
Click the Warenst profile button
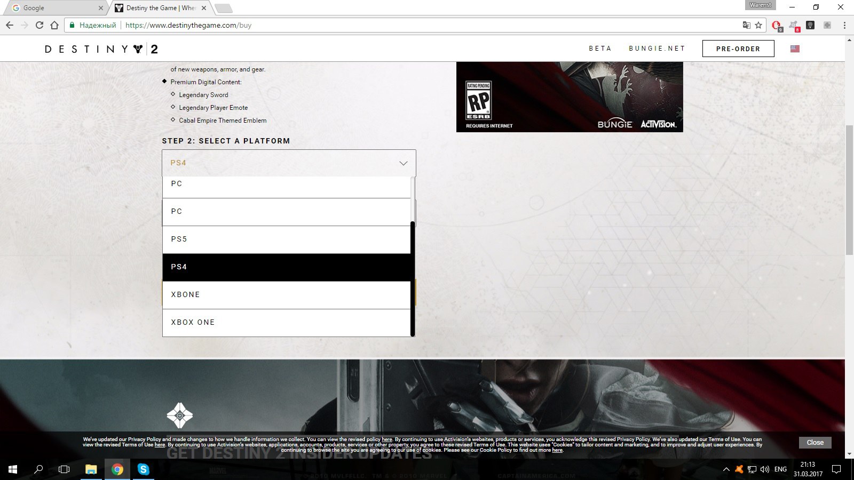[760, 5]
